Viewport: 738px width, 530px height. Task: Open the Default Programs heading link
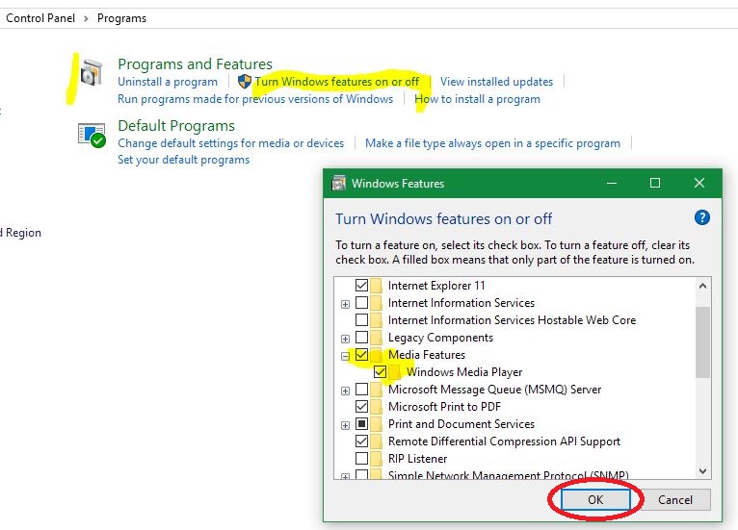pyautogui.click(x=176, y=125)
